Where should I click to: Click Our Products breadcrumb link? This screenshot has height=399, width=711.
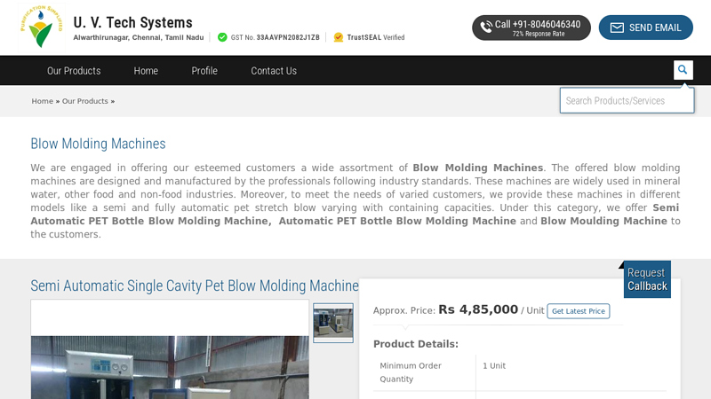tap(84, 101)
